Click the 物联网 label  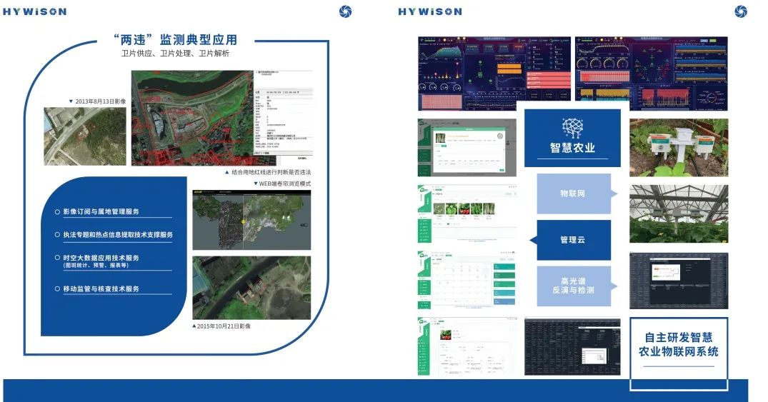tap(572, 194)
